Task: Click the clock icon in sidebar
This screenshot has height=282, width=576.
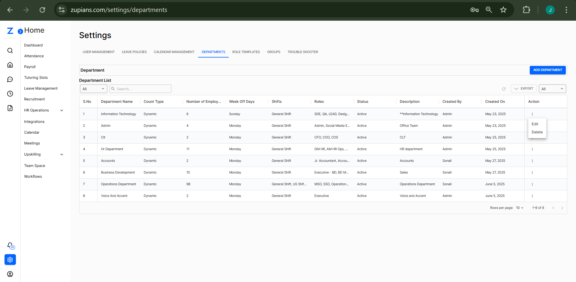Action: (x=10, y=94)
